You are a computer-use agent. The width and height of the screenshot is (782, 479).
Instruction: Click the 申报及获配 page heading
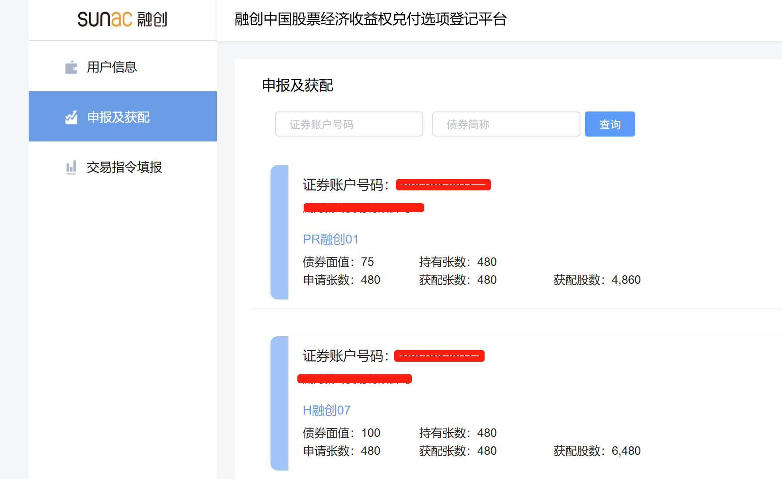[x=297, y=85]
